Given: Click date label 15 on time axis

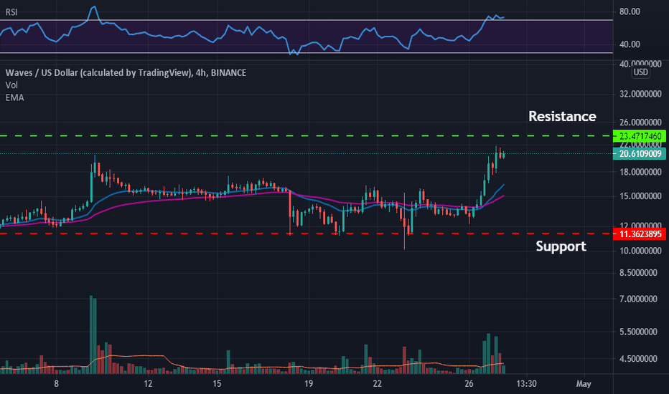Looking at the screenshot, I should (x=217, y=384).
